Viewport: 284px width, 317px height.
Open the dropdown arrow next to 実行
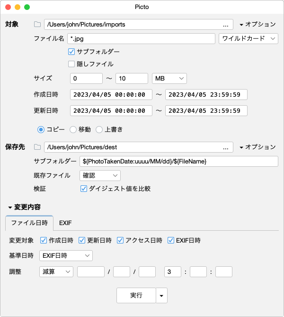(161, 296)
